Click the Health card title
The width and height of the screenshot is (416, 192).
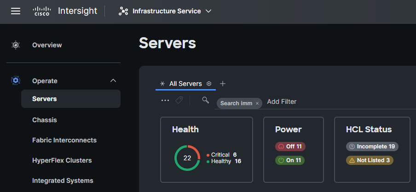(x=185, y=129)
